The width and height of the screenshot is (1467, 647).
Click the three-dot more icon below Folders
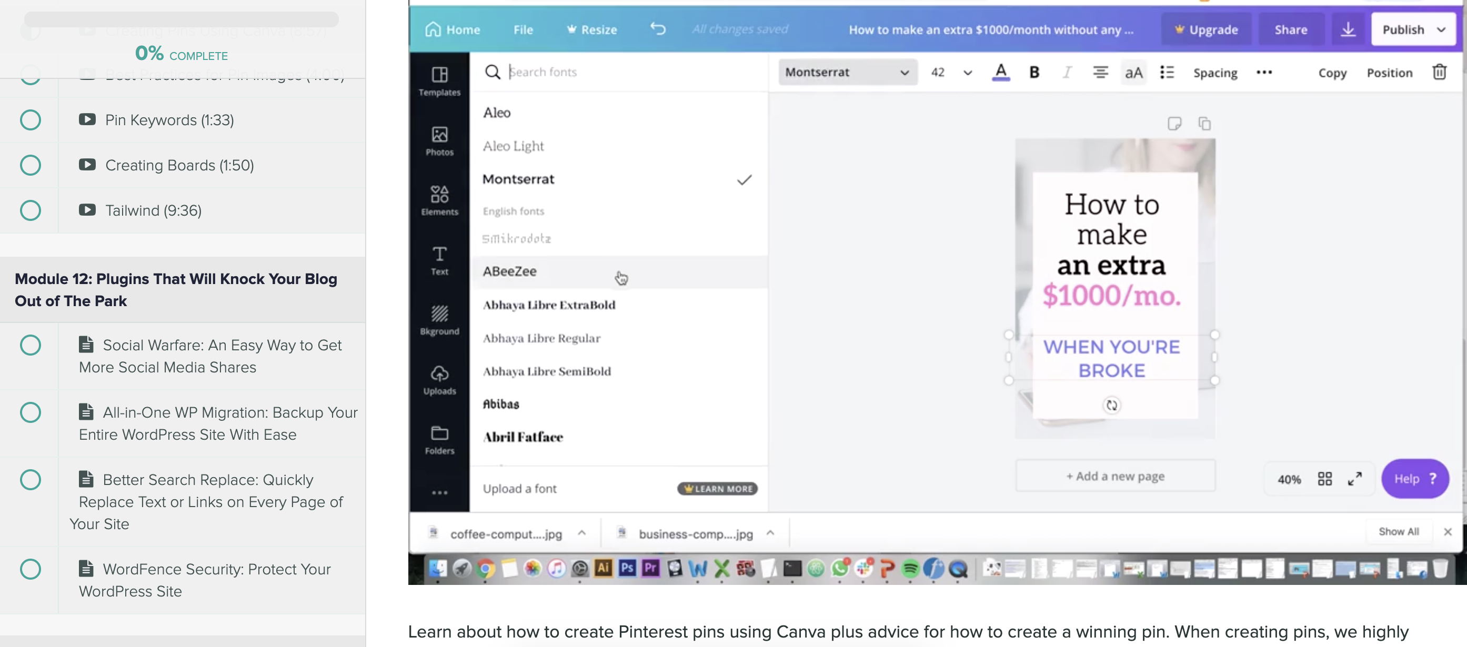click(439, 493)
